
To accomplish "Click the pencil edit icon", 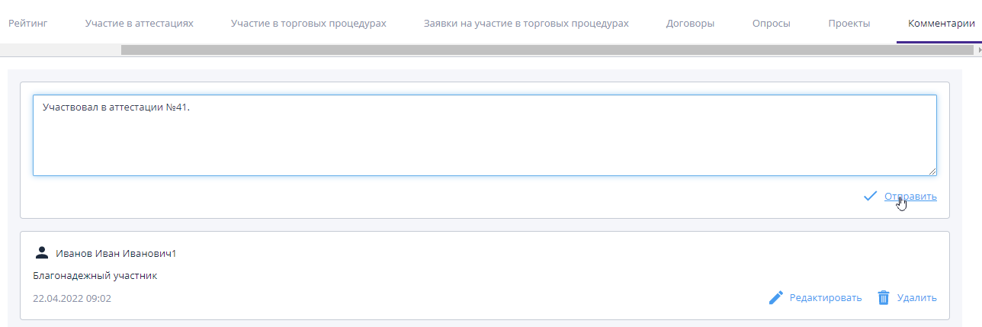I will (x=775, y=298).
